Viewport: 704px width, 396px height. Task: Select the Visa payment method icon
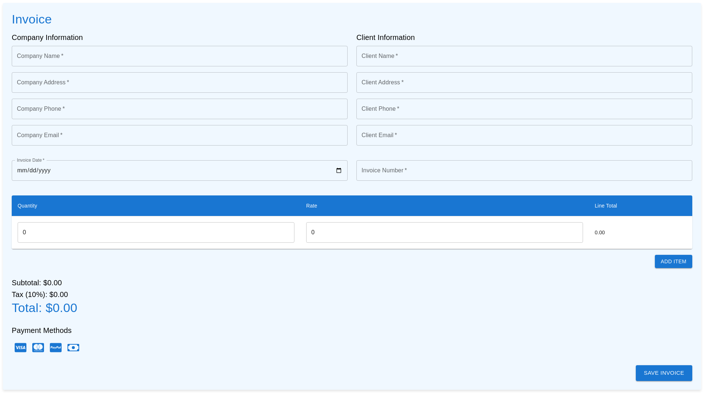20,347
